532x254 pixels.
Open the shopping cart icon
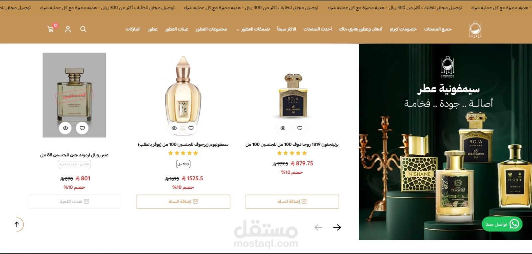(51, 29)
